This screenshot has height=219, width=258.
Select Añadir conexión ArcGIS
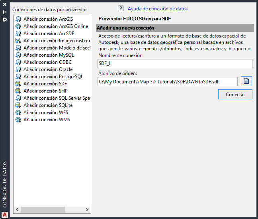pos(48,19)
